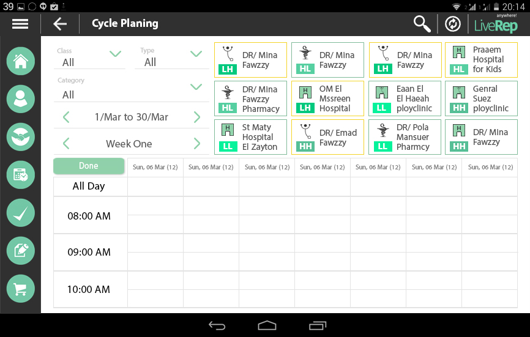Tap the sync refresh icon
The height and width of the screenshot is (337, 530).
(x=453, y=24)
